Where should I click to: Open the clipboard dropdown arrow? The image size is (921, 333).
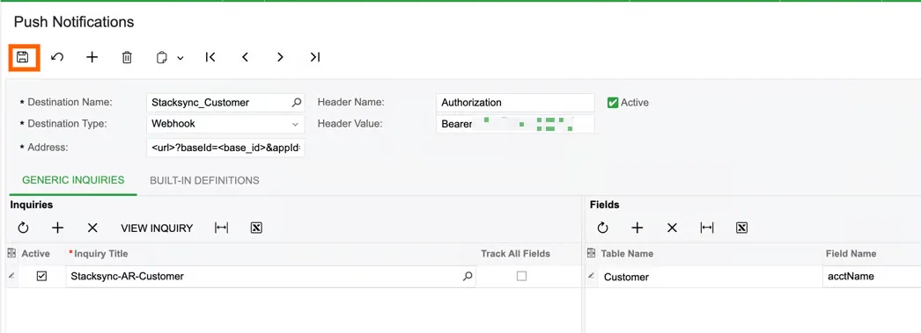tap(181, 58)
